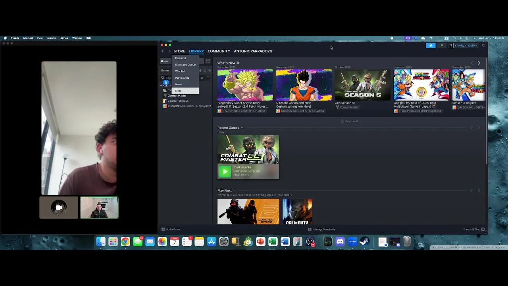This screenshot has height=286, width=508.
Task: Open Google Play Best of 2025 news thumbnail
Action: (x=421, y=85)
